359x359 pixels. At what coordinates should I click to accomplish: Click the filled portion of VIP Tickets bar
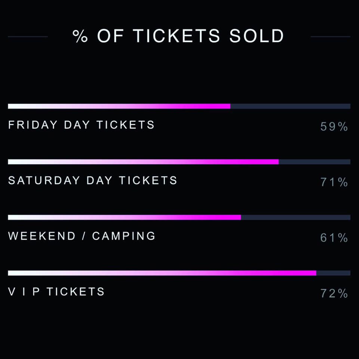(162, 273)
